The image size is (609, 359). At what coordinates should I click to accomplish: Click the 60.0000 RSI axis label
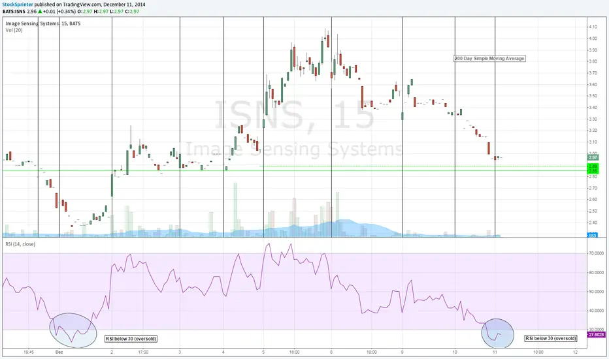pos(596,272)
